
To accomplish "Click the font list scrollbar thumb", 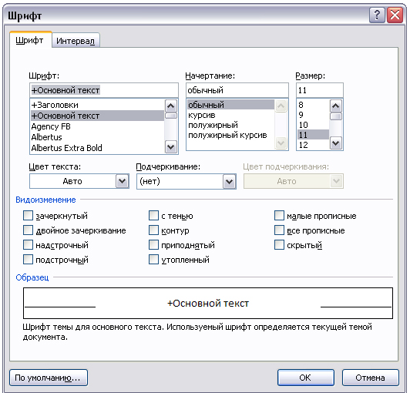I will point(171,116).
